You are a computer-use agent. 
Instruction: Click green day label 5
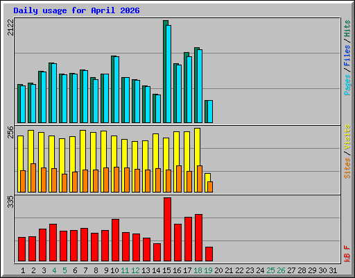(x=64, y=270)
